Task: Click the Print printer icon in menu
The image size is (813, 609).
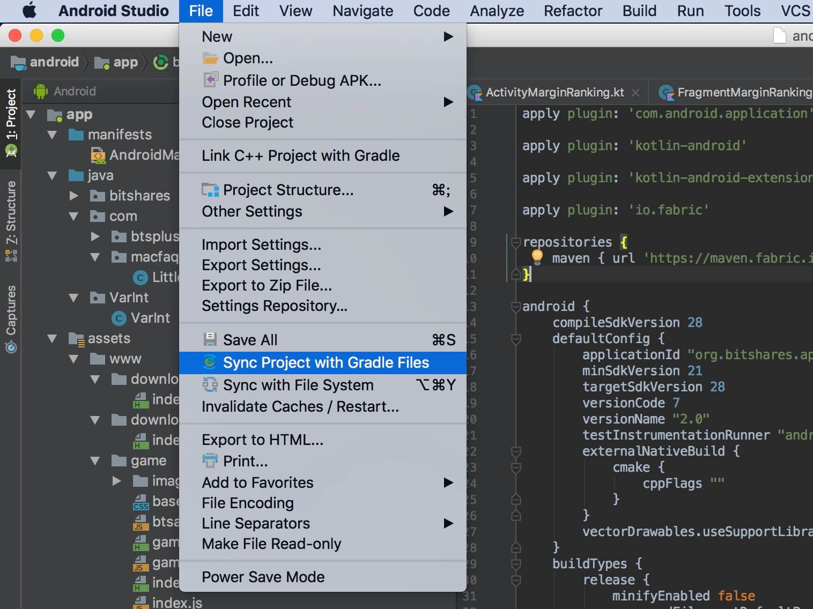Action: coord(210,461)
